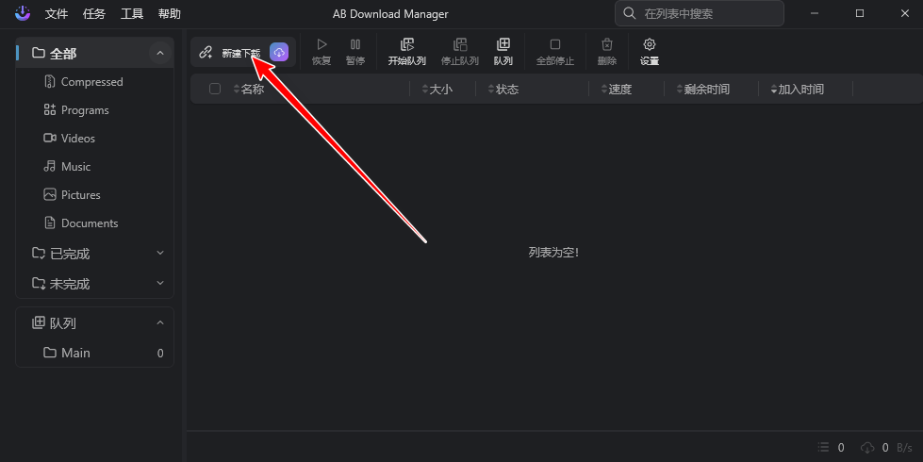Maximize the AB Download Manager window
The width and height of the screenshot is (923, 462).
point(860,13)
